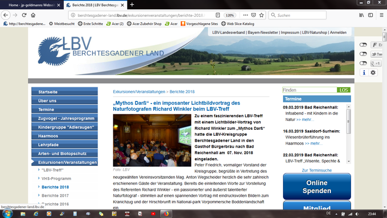Viewport: 387px width, 218px height.
Task: Click the Anmelden login link
Action: pos(338,32)
